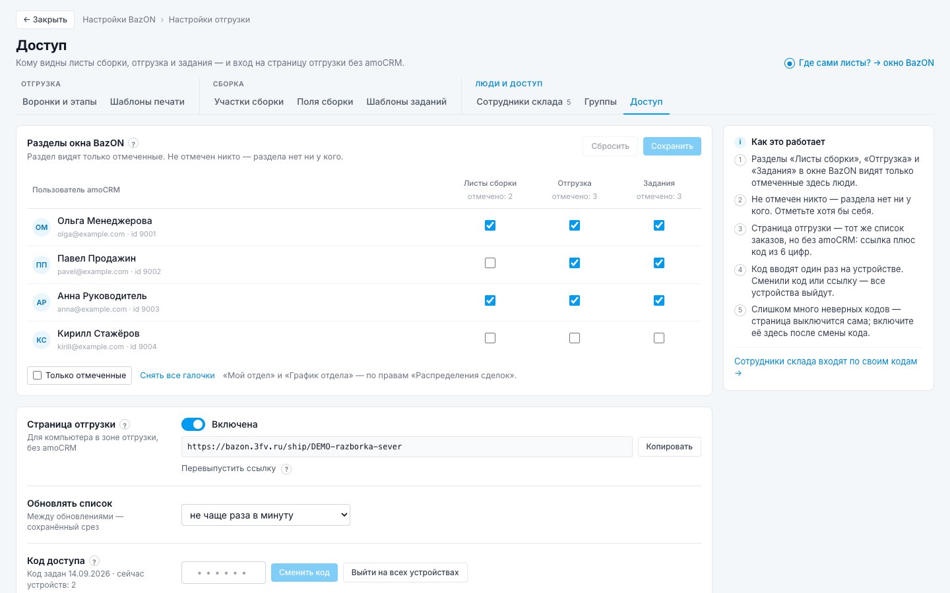Click Выйти на всех устройствах button

tap(405, 573)
